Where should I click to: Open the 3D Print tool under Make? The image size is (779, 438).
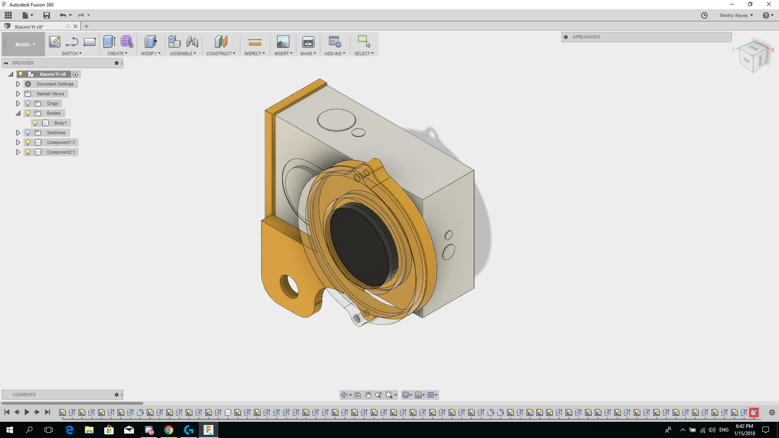pos(308,42)
